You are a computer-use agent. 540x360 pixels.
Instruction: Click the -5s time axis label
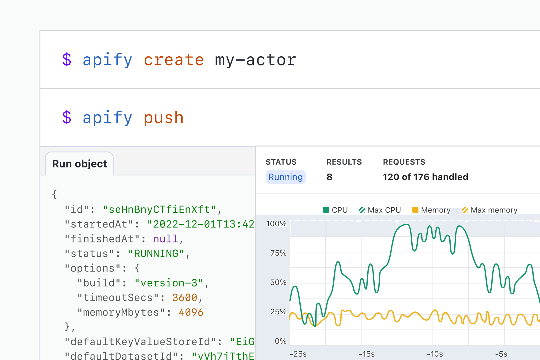click(501, 354)
